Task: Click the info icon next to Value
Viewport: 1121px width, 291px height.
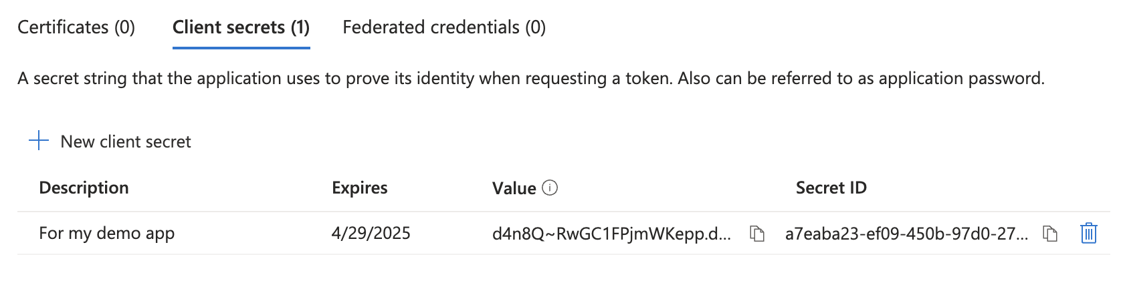Action: 550,188
